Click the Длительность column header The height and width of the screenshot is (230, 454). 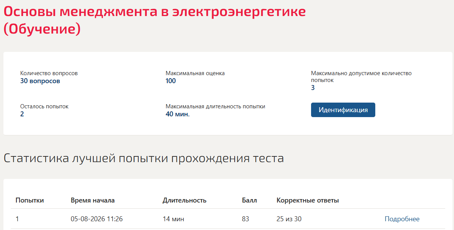click(x=185, y=200)
